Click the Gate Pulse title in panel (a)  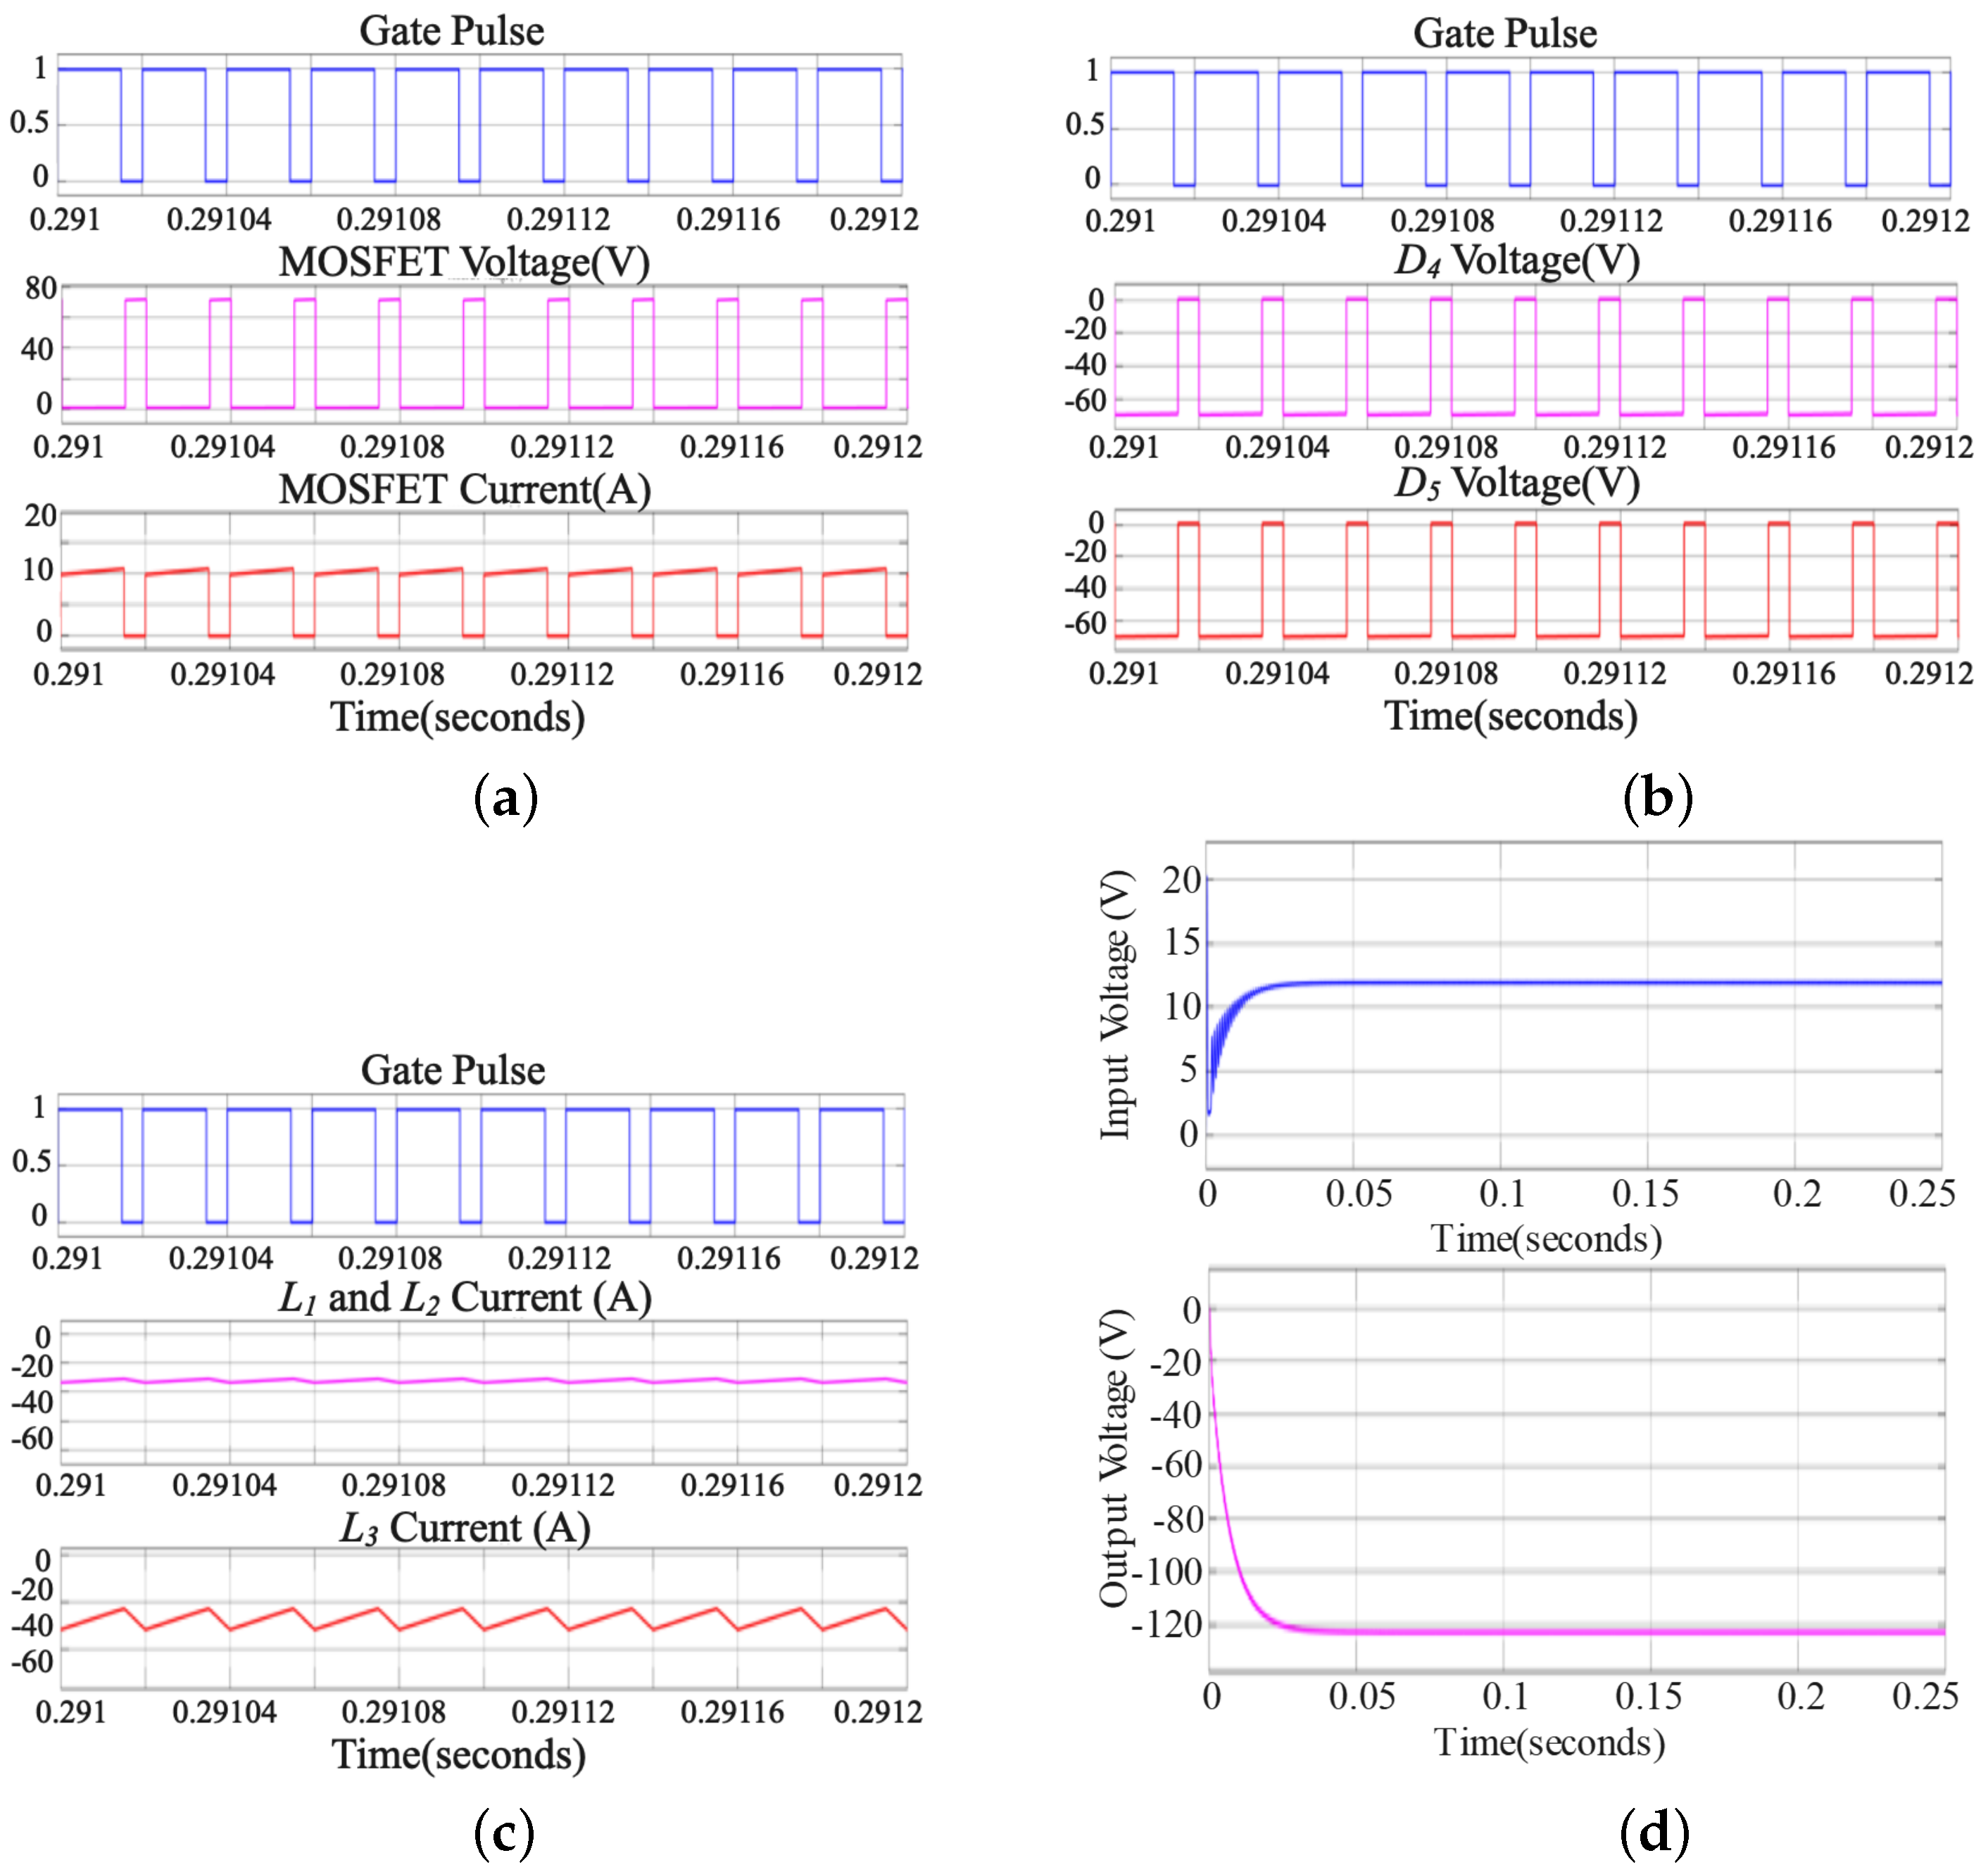pos(452,31)
